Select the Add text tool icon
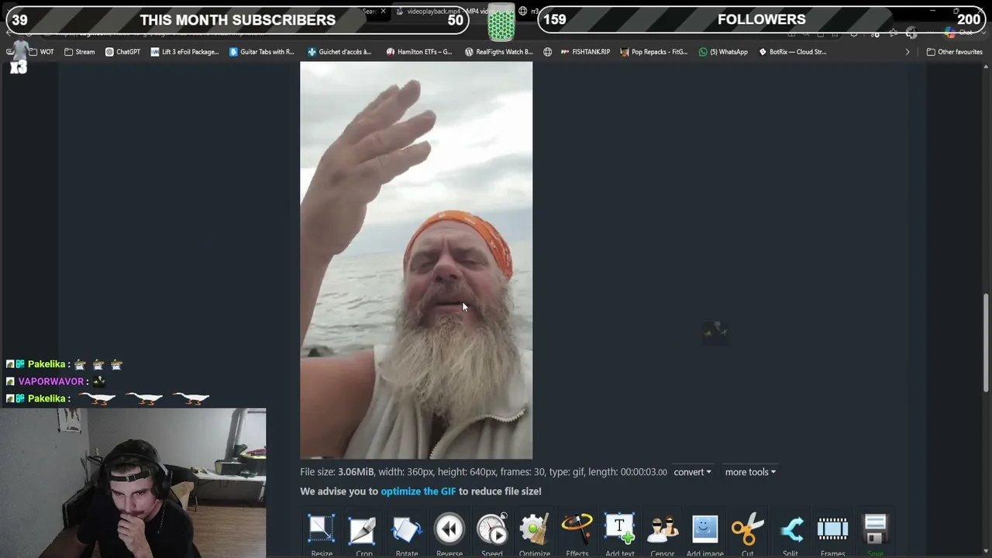 click(x=620, y=529)
